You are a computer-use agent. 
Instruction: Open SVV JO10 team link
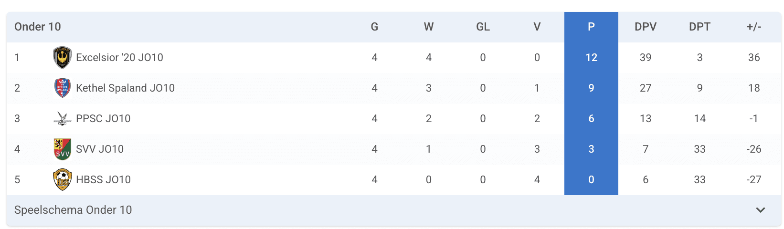coord(100,149)
